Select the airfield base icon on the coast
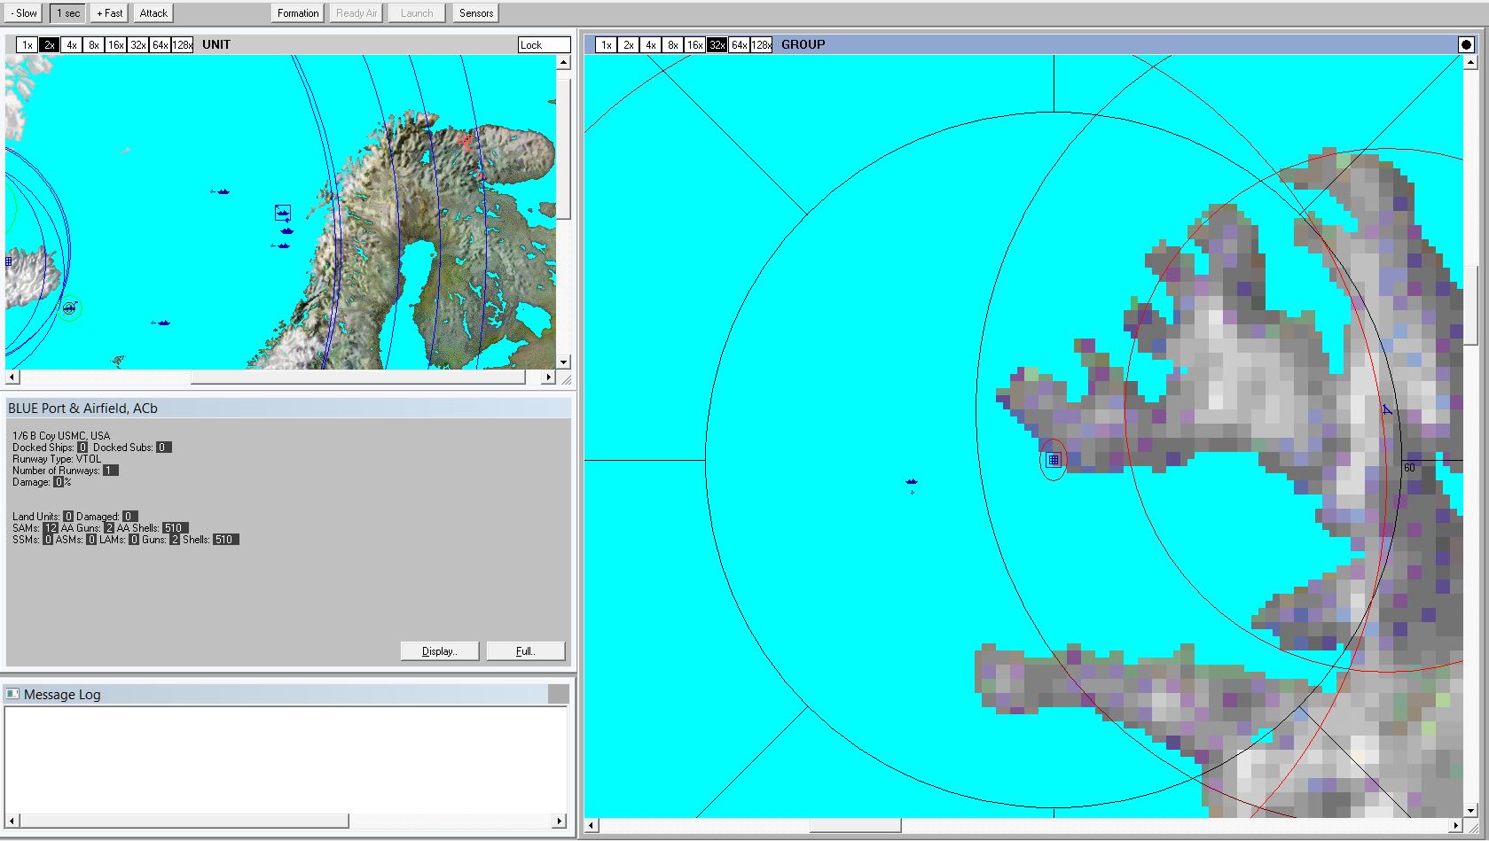The image size is (1489, 841). [1053, 459]
